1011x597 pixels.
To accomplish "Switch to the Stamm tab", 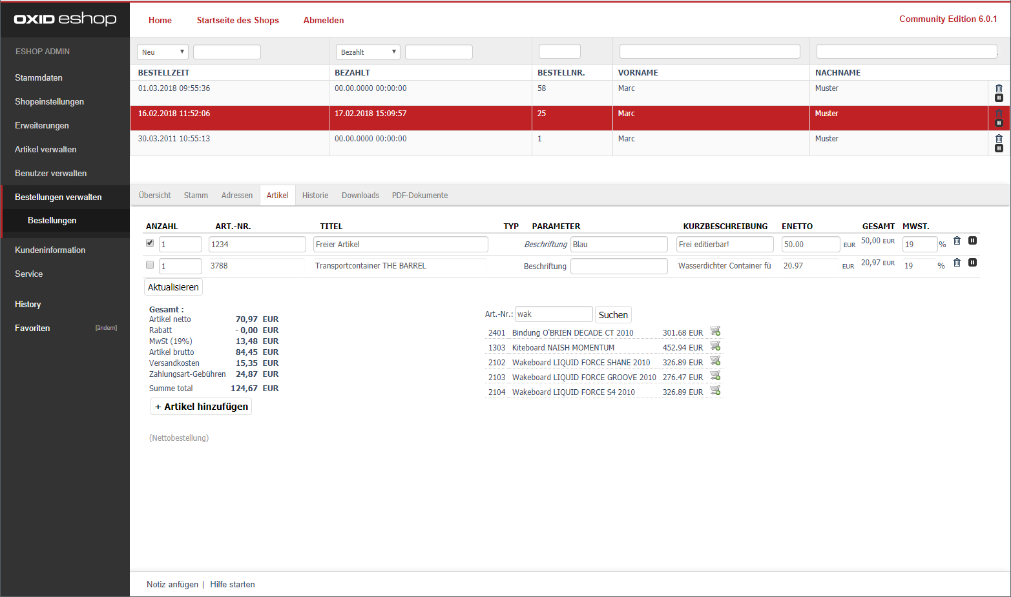I will 196,196.
